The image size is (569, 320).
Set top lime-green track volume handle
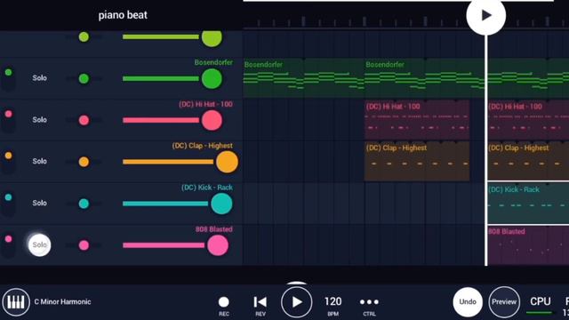[x=212, y=37]
